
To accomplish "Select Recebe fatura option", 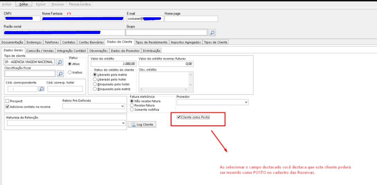I will tap(132, 105).
